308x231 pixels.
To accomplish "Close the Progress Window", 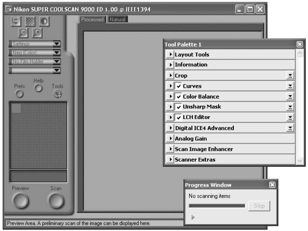I will click(272, 185).
